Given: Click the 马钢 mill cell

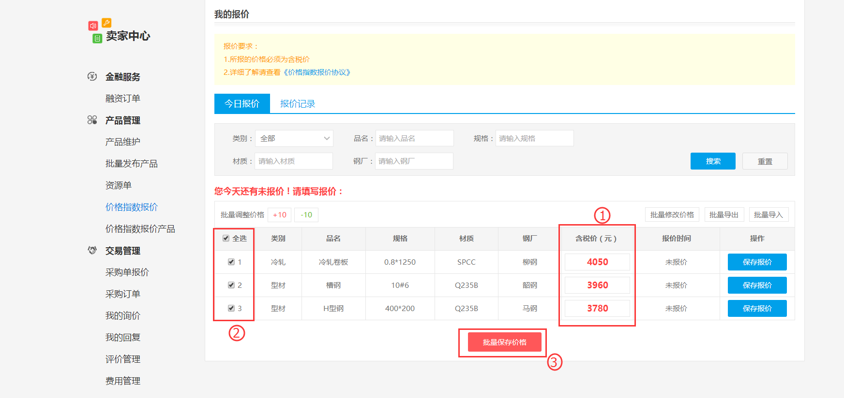Looking at the screenshot, I should tap(530, 308).
